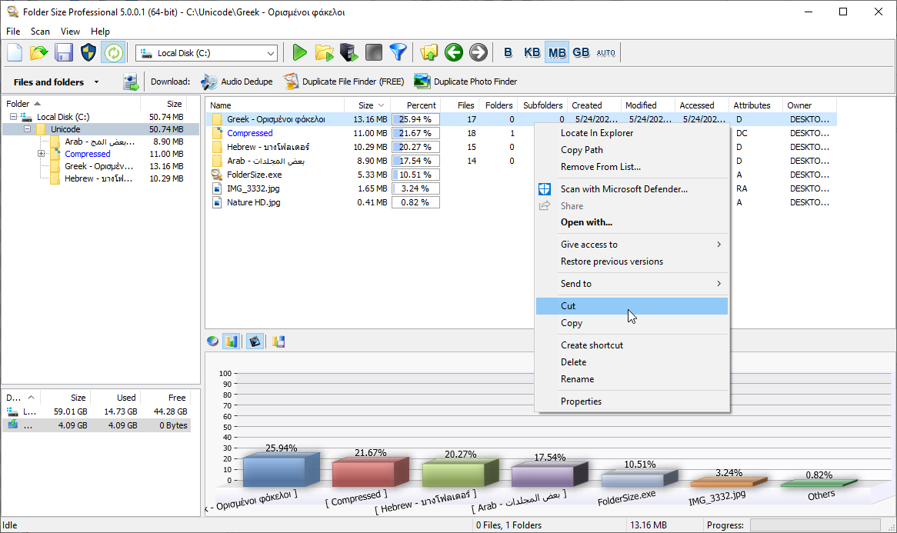Enable AUTO size unit mode
Viewport: 897px width, 533px height.
(605, 52)
